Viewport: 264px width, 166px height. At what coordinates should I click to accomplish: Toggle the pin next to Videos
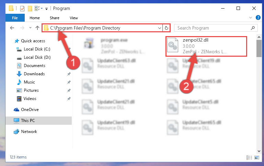69,99
